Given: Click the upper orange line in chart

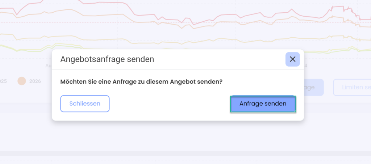Looking at the screenshot, I should pyautogui.click(x=71, y=10).
